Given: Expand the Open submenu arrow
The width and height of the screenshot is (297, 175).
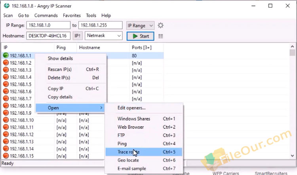Looking at the screenshot, I should [101, 108].
